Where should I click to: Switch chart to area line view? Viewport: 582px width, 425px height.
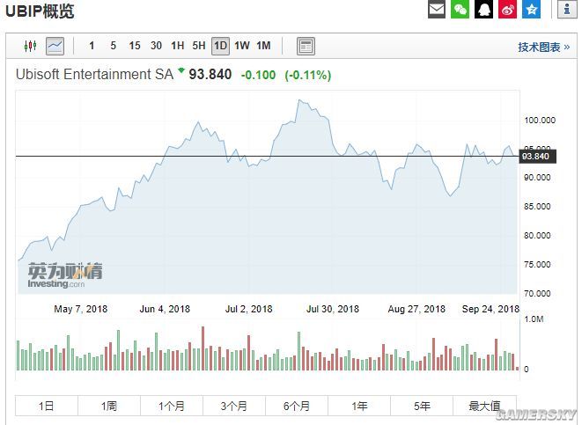[x=55, y=46]
